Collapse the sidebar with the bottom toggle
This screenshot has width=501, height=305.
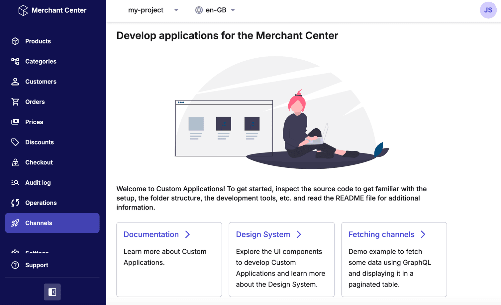coord(52,292)
